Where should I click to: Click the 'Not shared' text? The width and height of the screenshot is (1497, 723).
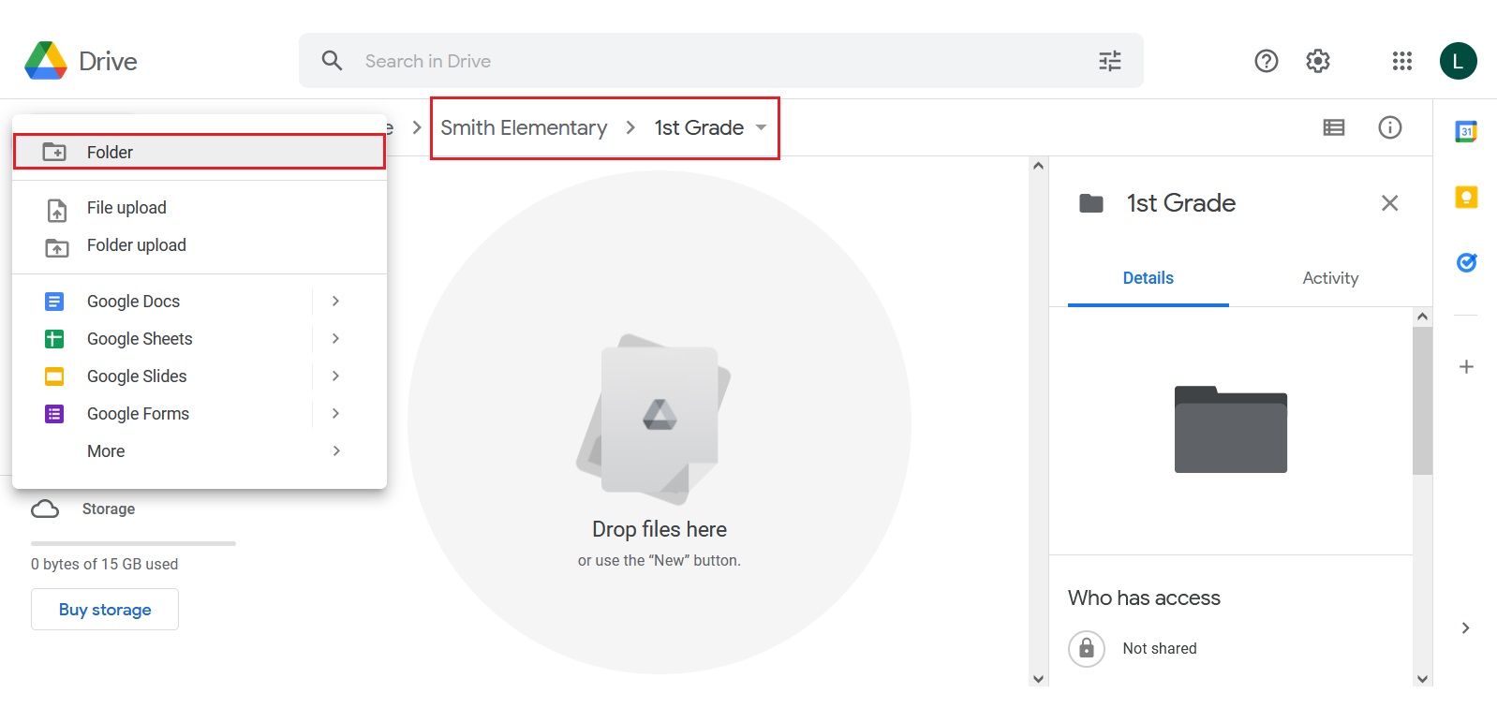[1160, 648]
